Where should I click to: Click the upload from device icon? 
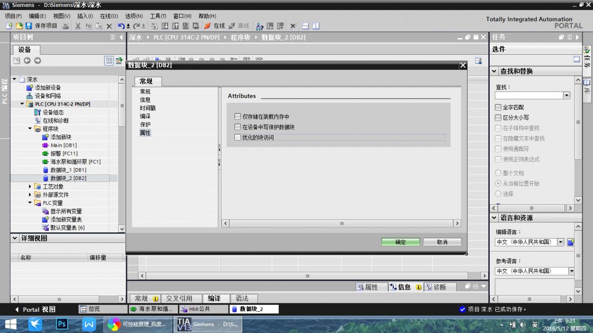(x=176, y=26)
